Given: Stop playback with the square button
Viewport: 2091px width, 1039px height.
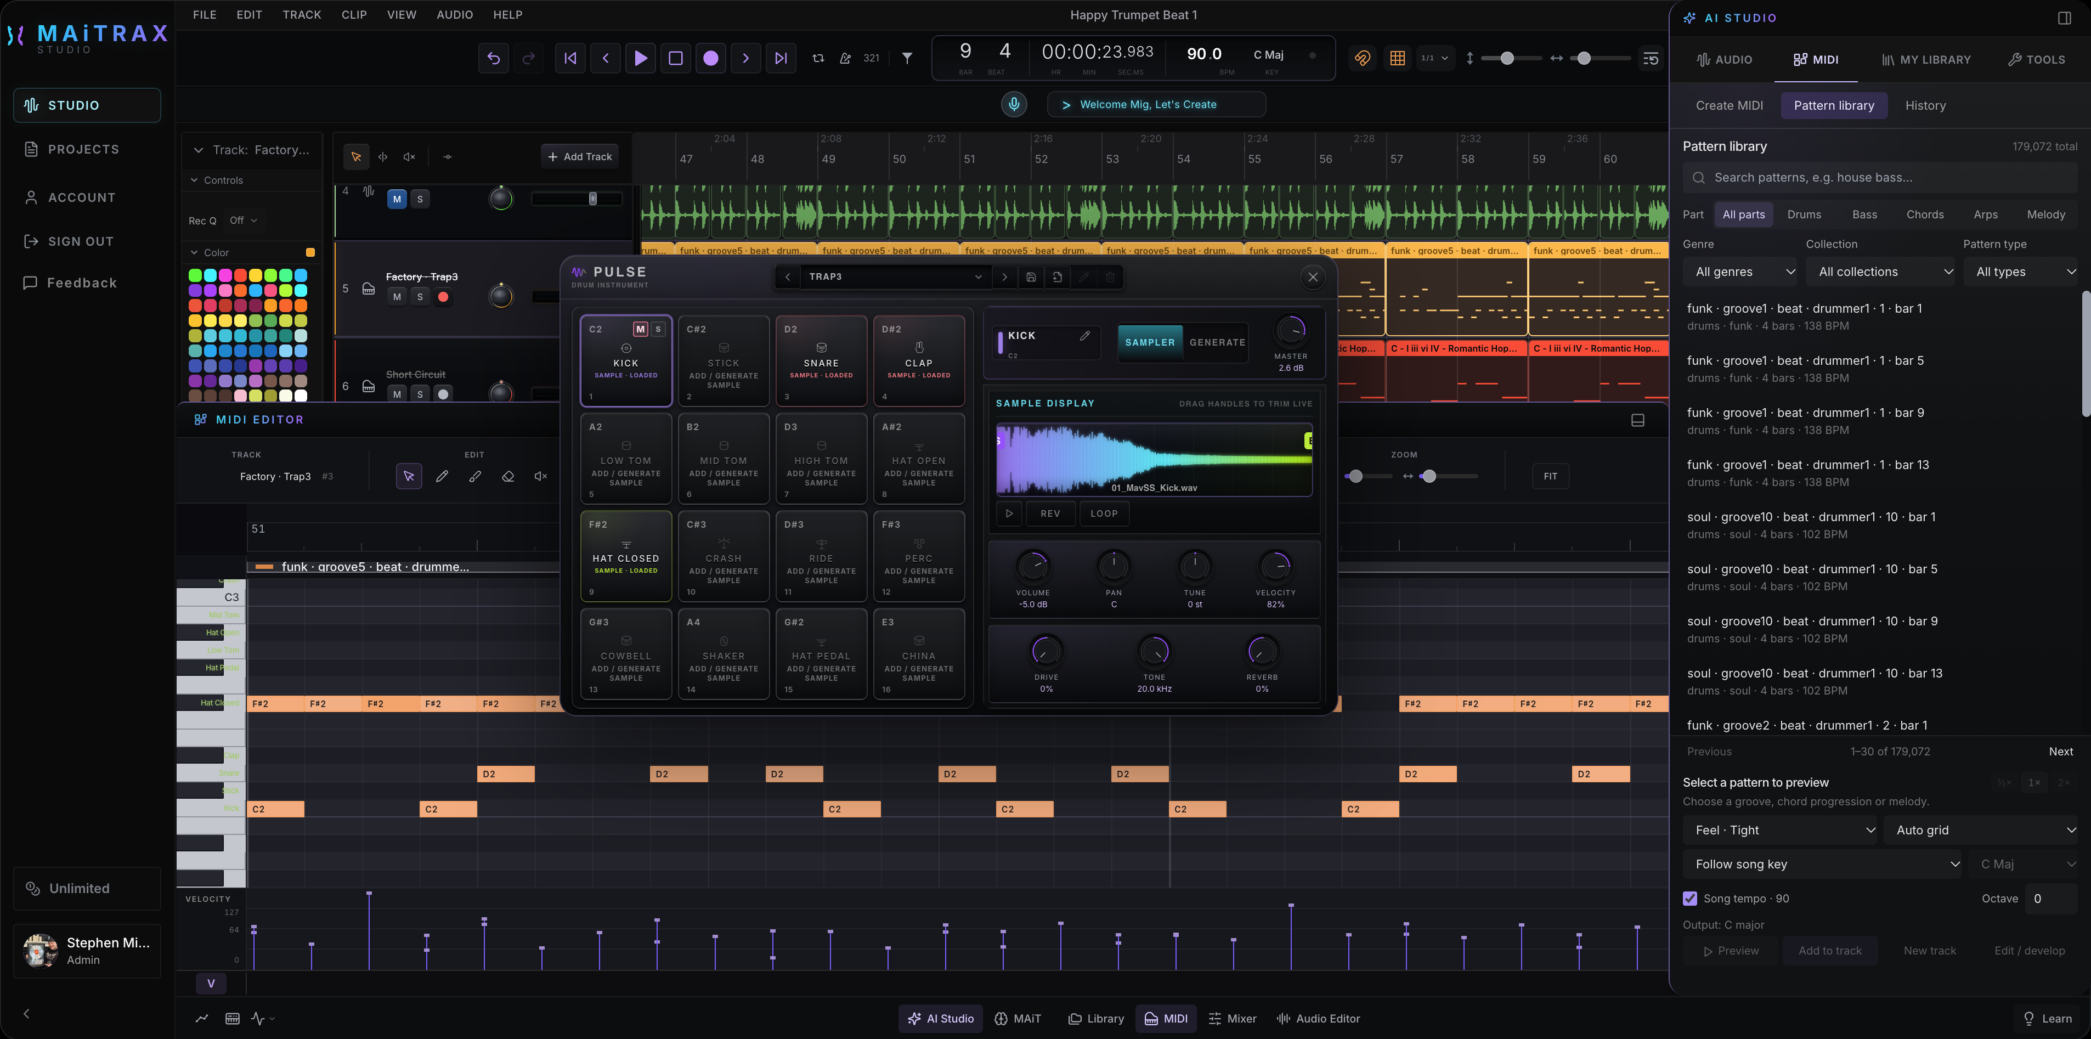Looking at the screenshot, I should tap(675, 58).
